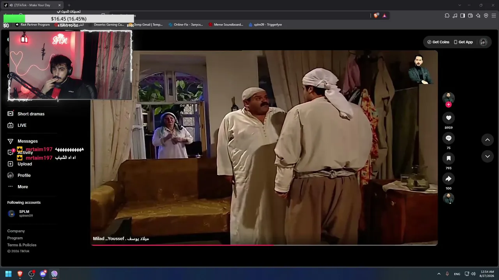Go to next video with down arrow
Screen dimensions: 499x280
(x=487, y=156)
